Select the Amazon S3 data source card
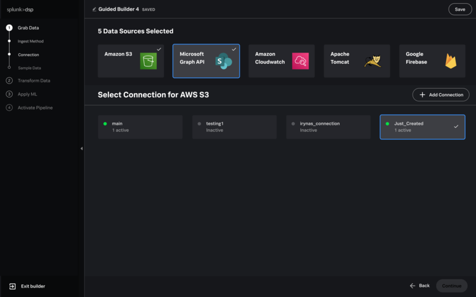Viewport: 476px width, 297px height. pos(131,61)
